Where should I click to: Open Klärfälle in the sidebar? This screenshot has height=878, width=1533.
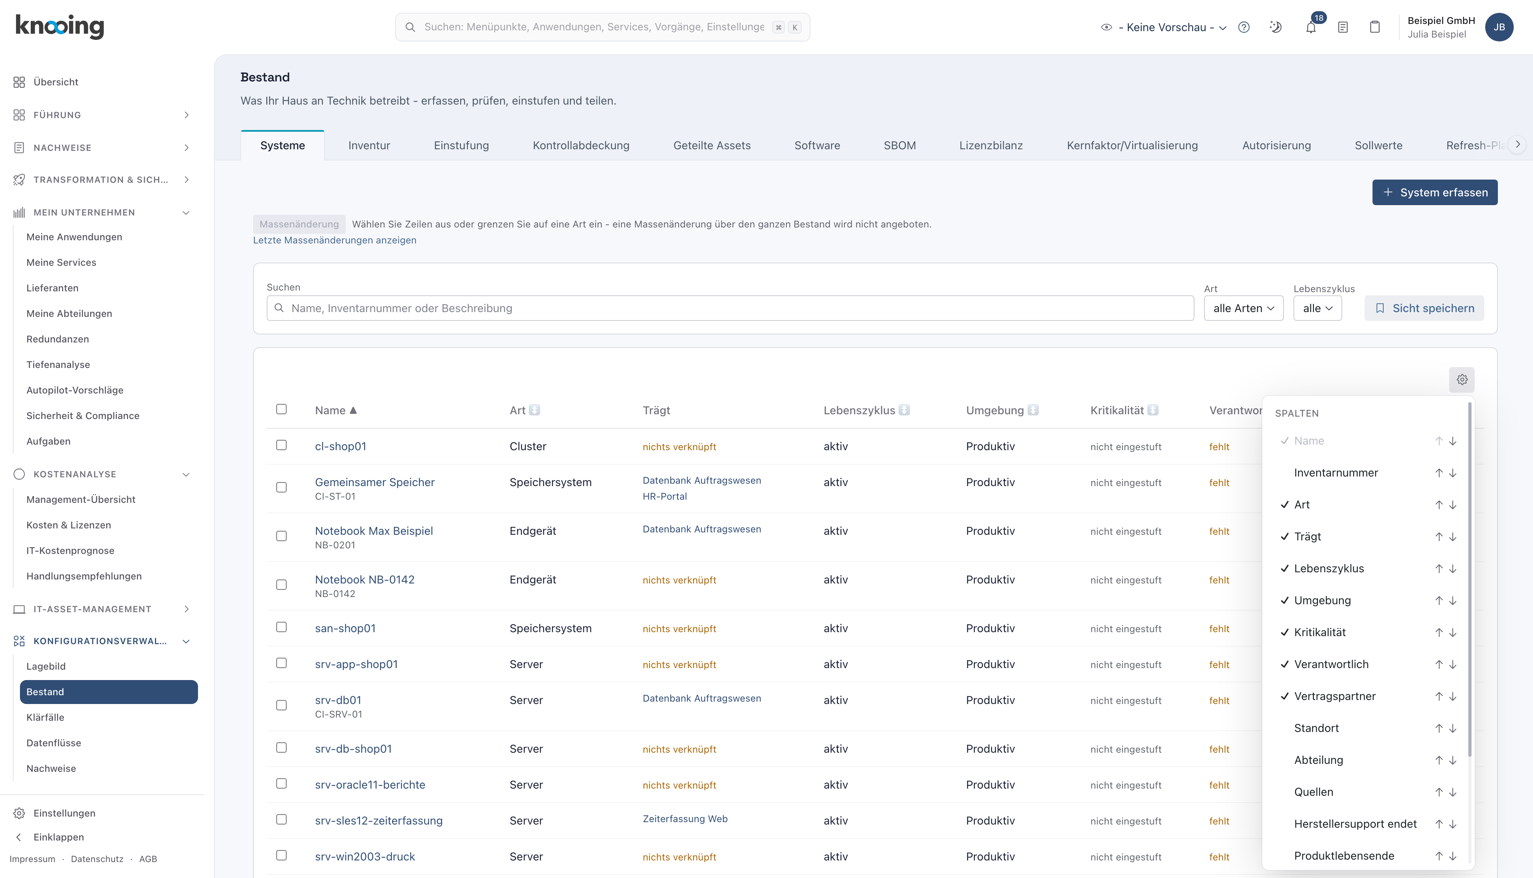[x=45, y=718]
